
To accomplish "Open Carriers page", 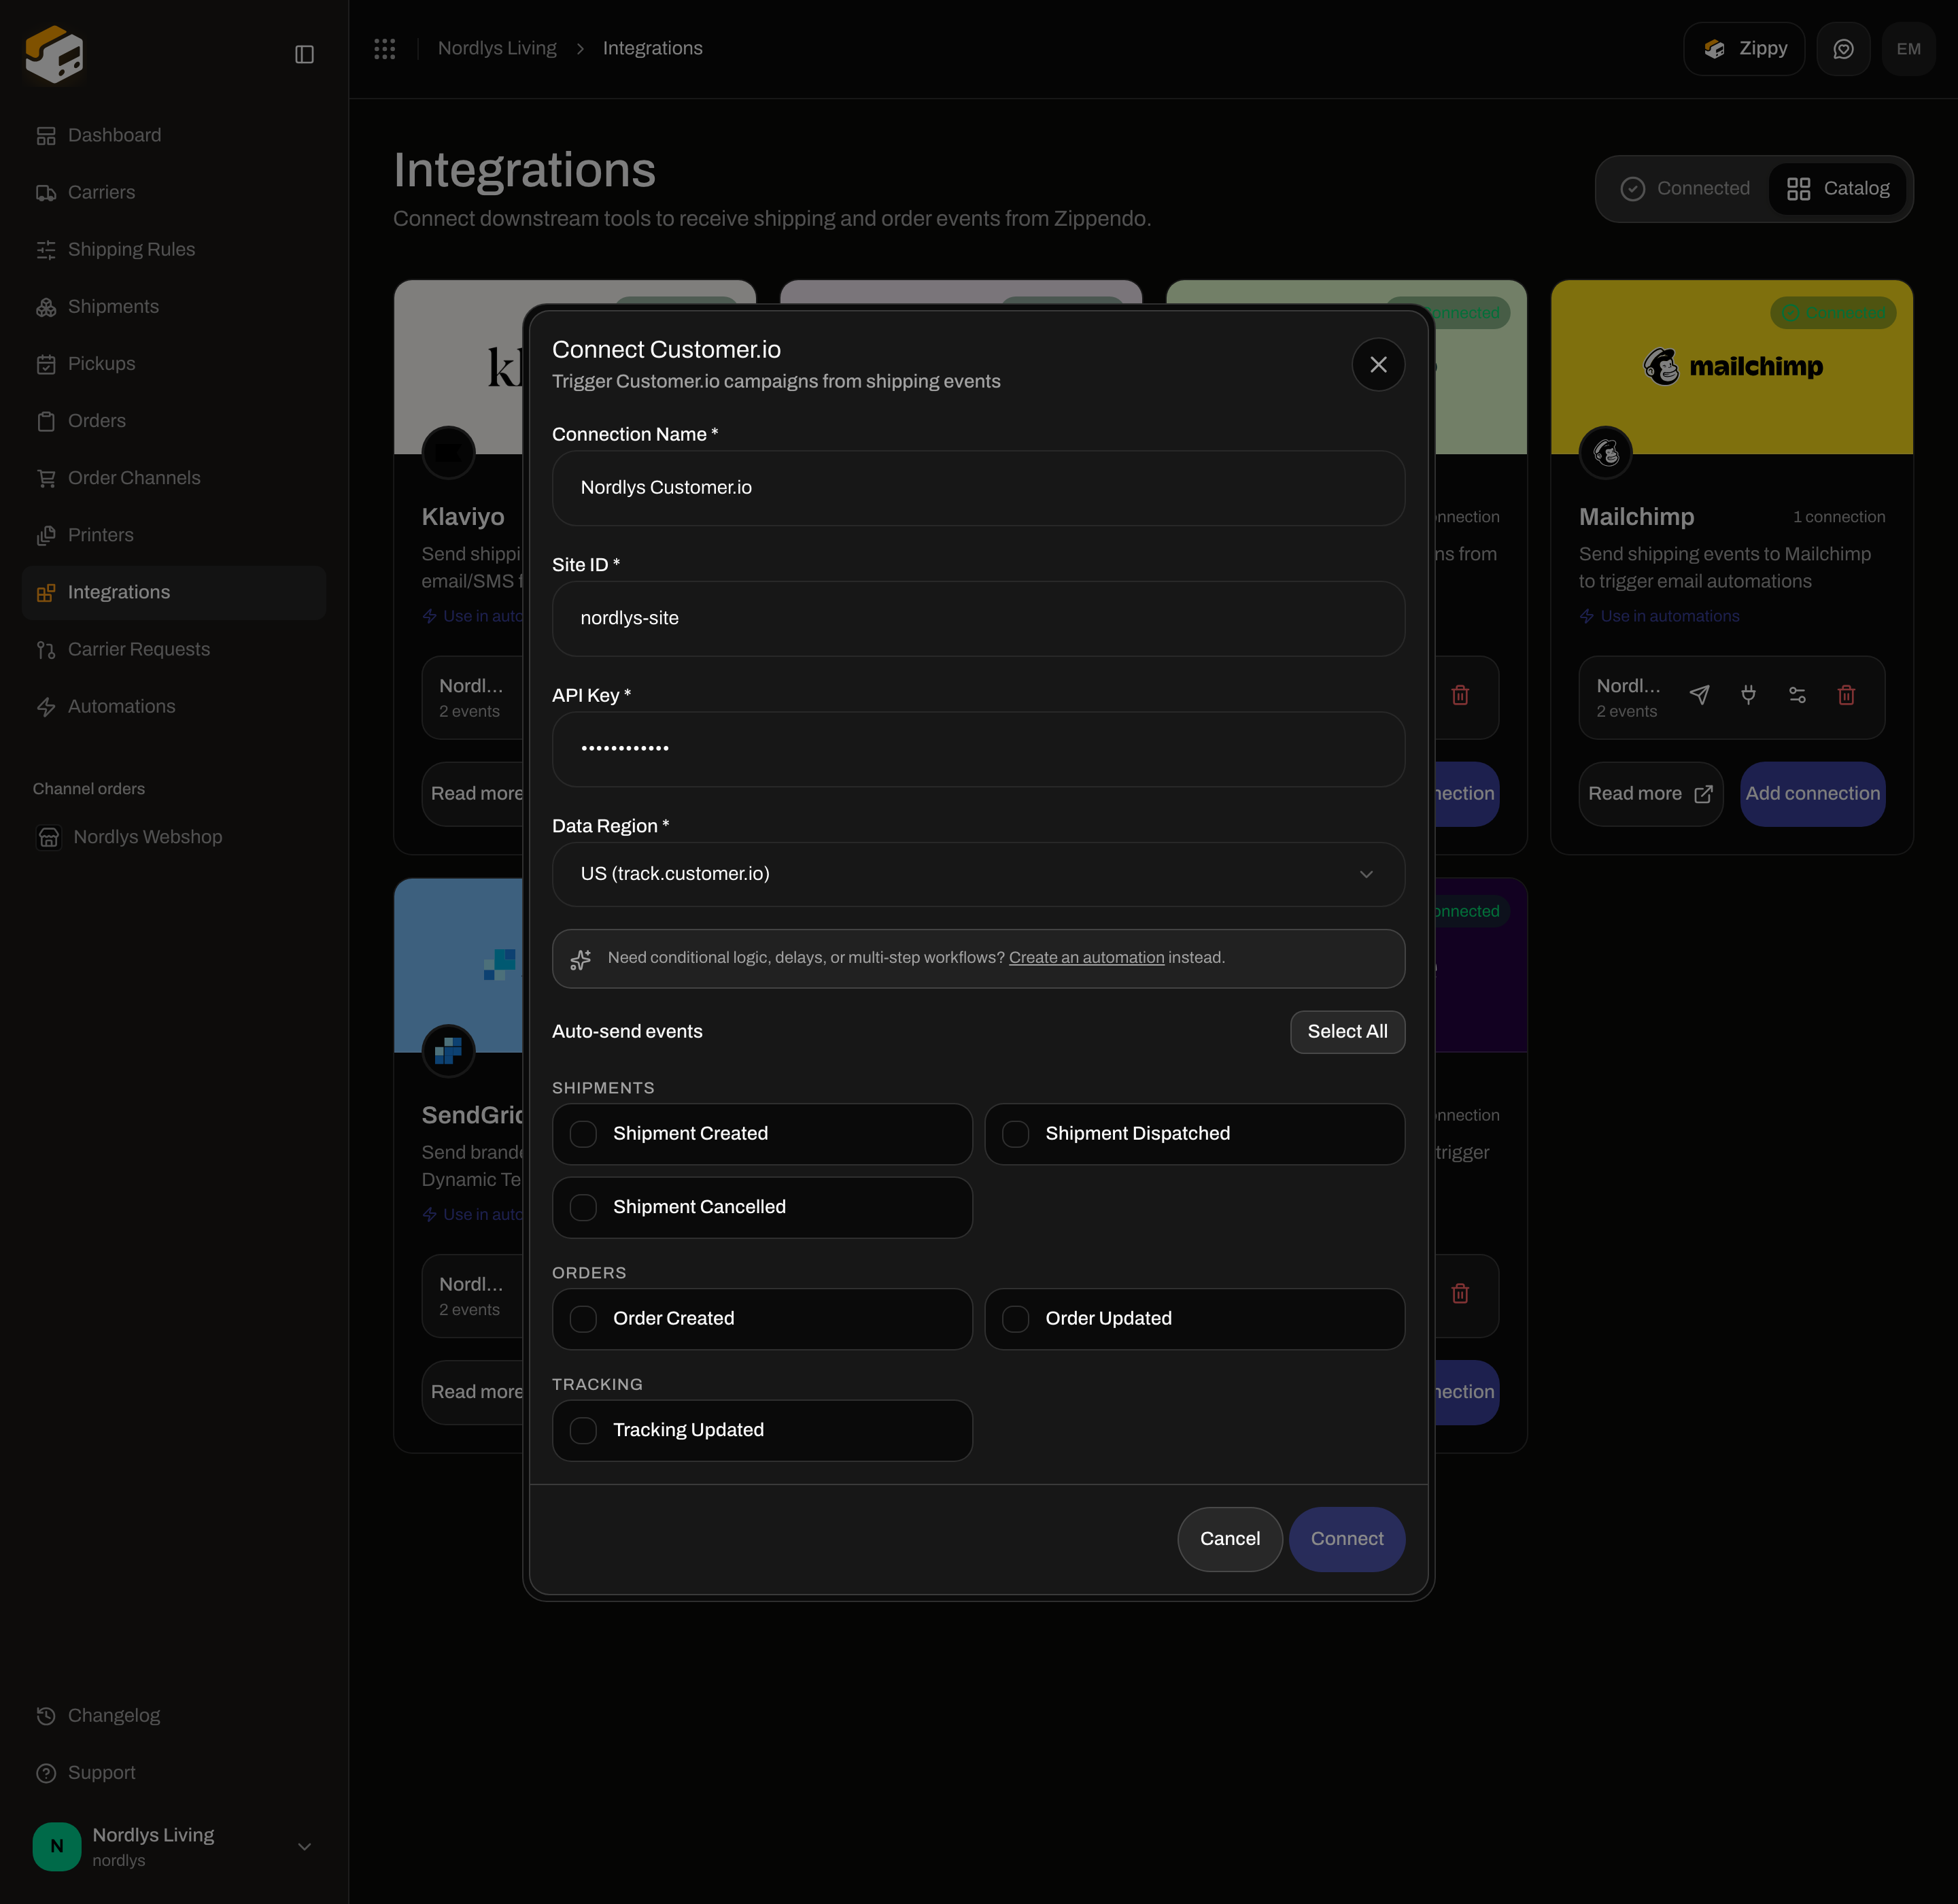I will coord(174,192).
